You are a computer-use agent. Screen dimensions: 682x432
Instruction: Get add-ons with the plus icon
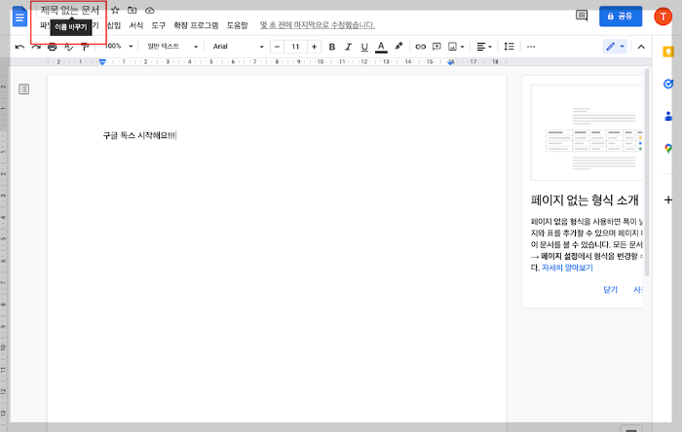668,199
